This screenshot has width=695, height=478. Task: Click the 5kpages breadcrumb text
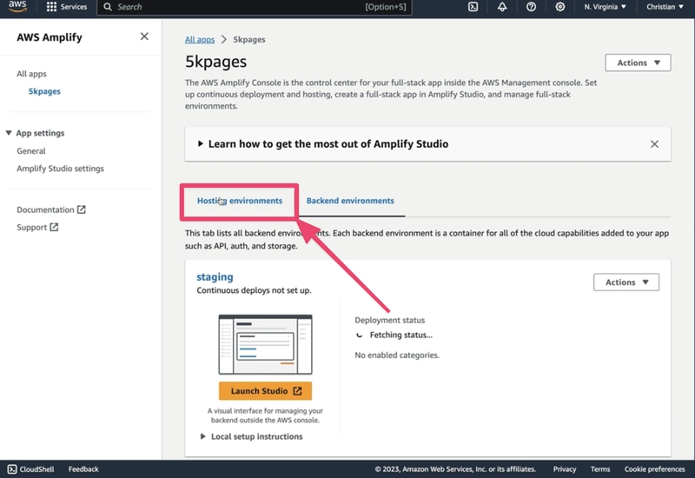tap(249, 39)
